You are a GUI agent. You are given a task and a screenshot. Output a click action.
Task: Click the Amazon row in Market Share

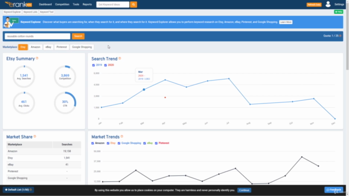coord(44,151)
